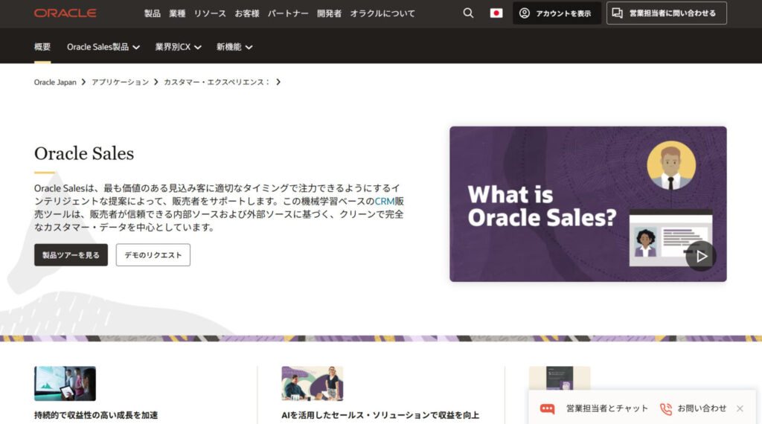Click the sales contact chat bubble icon
This screenshot has width=762, height=424.
617,13
